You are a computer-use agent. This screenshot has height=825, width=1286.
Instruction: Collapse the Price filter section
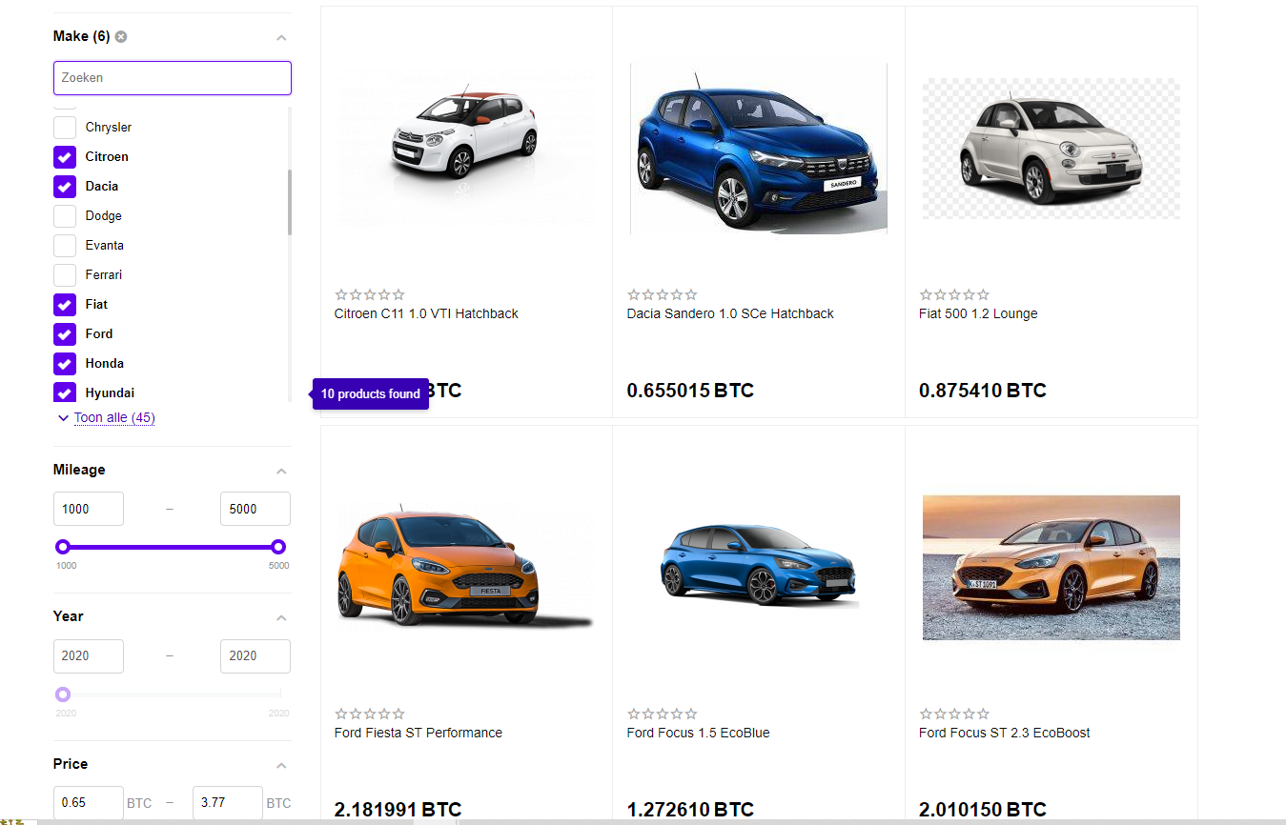(281, 766)
